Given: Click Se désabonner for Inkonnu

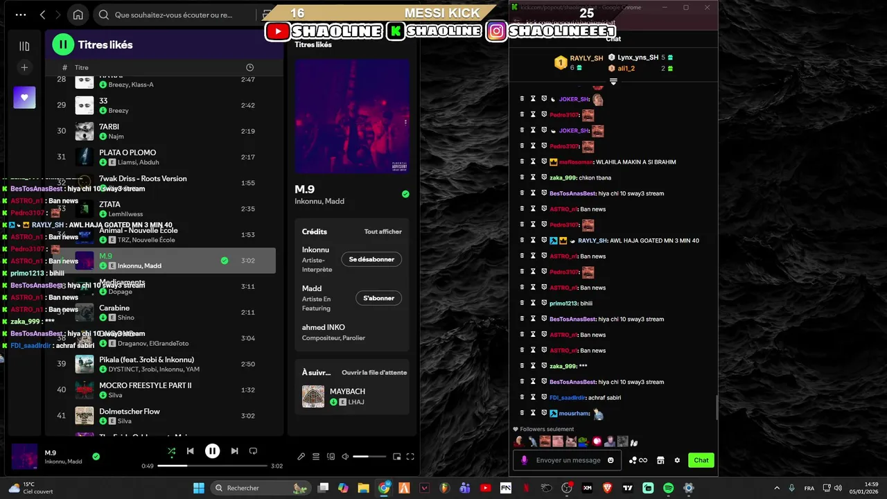Looking at the screenshot, I should pos(371,259).
